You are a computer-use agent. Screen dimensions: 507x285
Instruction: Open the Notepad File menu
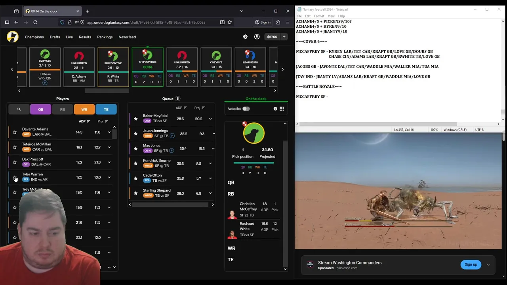(x=299, y=16)
